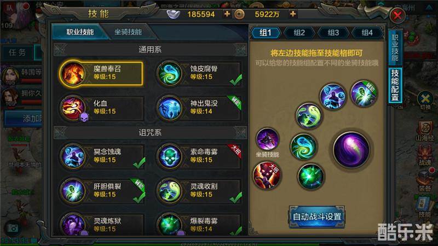Select the 化血 skill icon

click(x=73, y=108)
